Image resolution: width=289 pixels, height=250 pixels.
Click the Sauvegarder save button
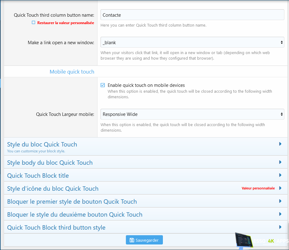(144, 240)
